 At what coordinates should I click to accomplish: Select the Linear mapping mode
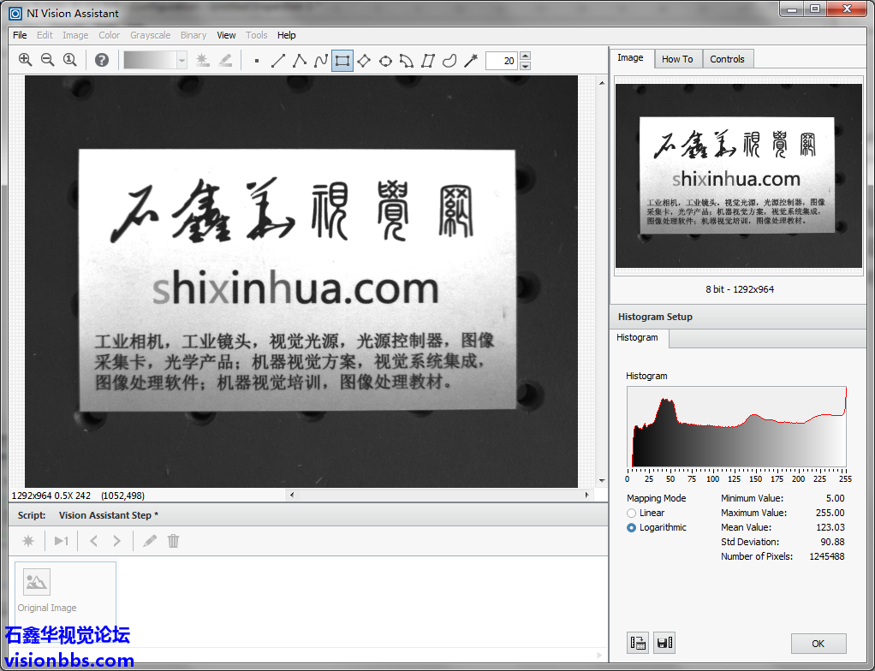pos(632,513)
